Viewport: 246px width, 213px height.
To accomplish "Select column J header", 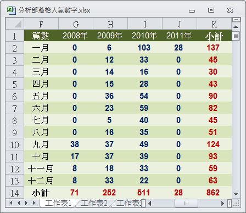I will pos(180,24).
